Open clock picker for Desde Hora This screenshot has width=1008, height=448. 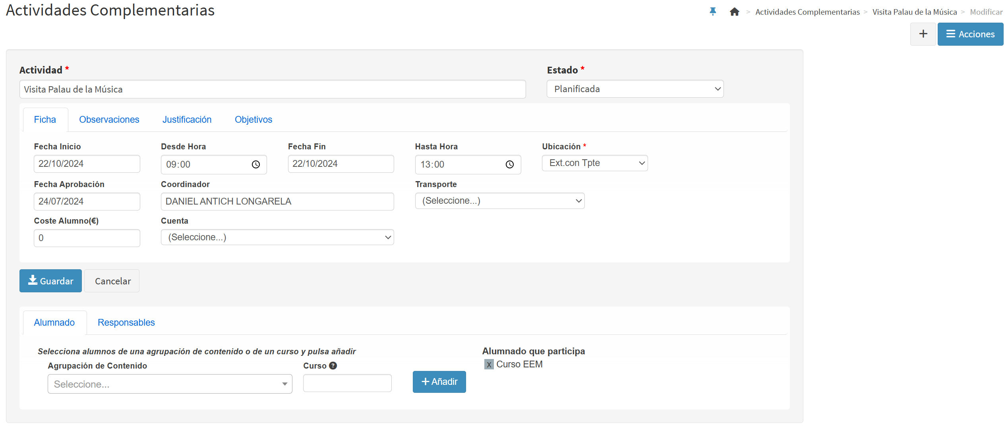pyautogui.click(x=256, y=164)
